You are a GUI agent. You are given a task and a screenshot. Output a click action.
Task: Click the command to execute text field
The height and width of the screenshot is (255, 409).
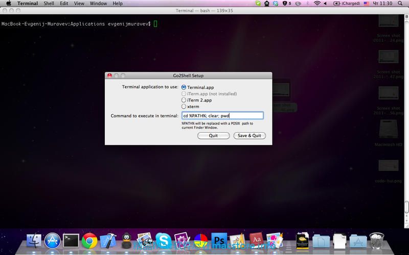click(222, 116)
